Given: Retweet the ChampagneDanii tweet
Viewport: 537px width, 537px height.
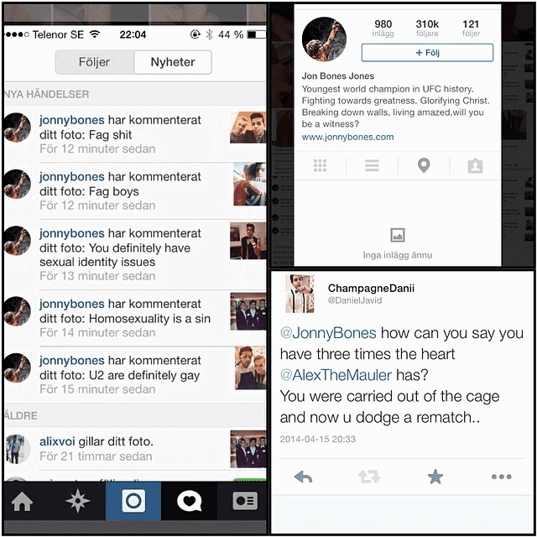Looking at the screenshot, I should (x=369, y=477).
